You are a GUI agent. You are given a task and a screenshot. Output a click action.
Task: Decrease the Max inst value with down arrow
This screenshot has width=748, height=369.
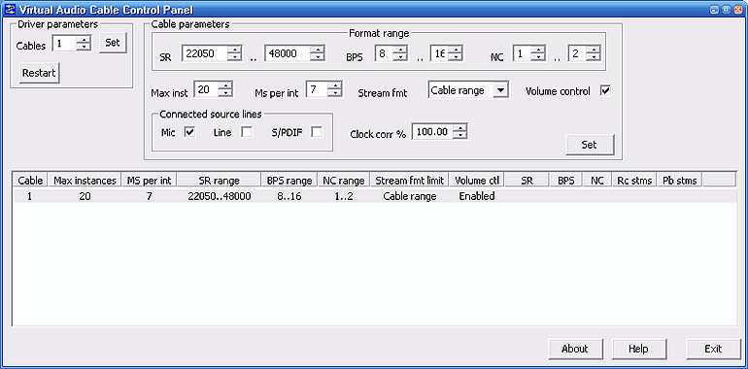click(225, 93)
